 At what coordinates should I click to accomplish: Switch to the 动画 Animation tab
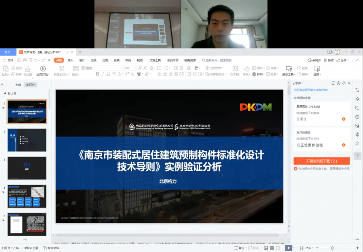(x=105, y=60)
